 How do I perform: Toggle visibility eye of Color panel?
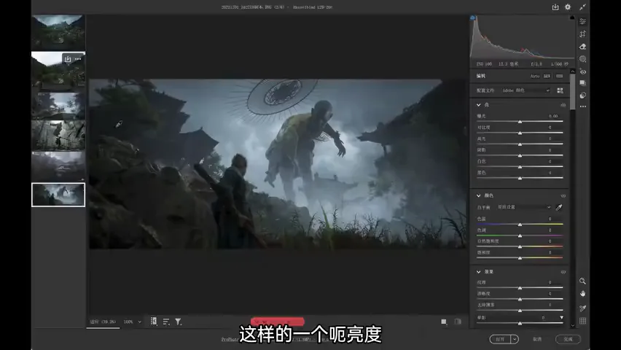click(563, 196)
